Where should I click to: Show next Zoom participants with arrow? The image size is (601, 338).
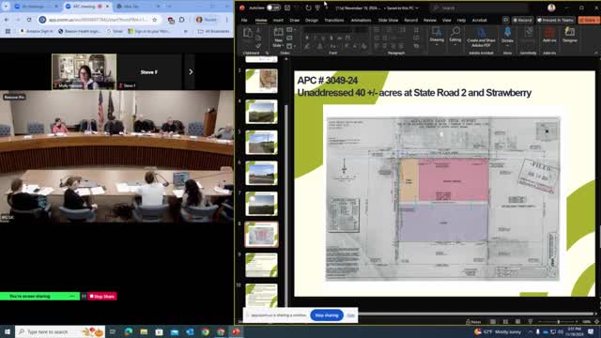(x=191, y=71)
